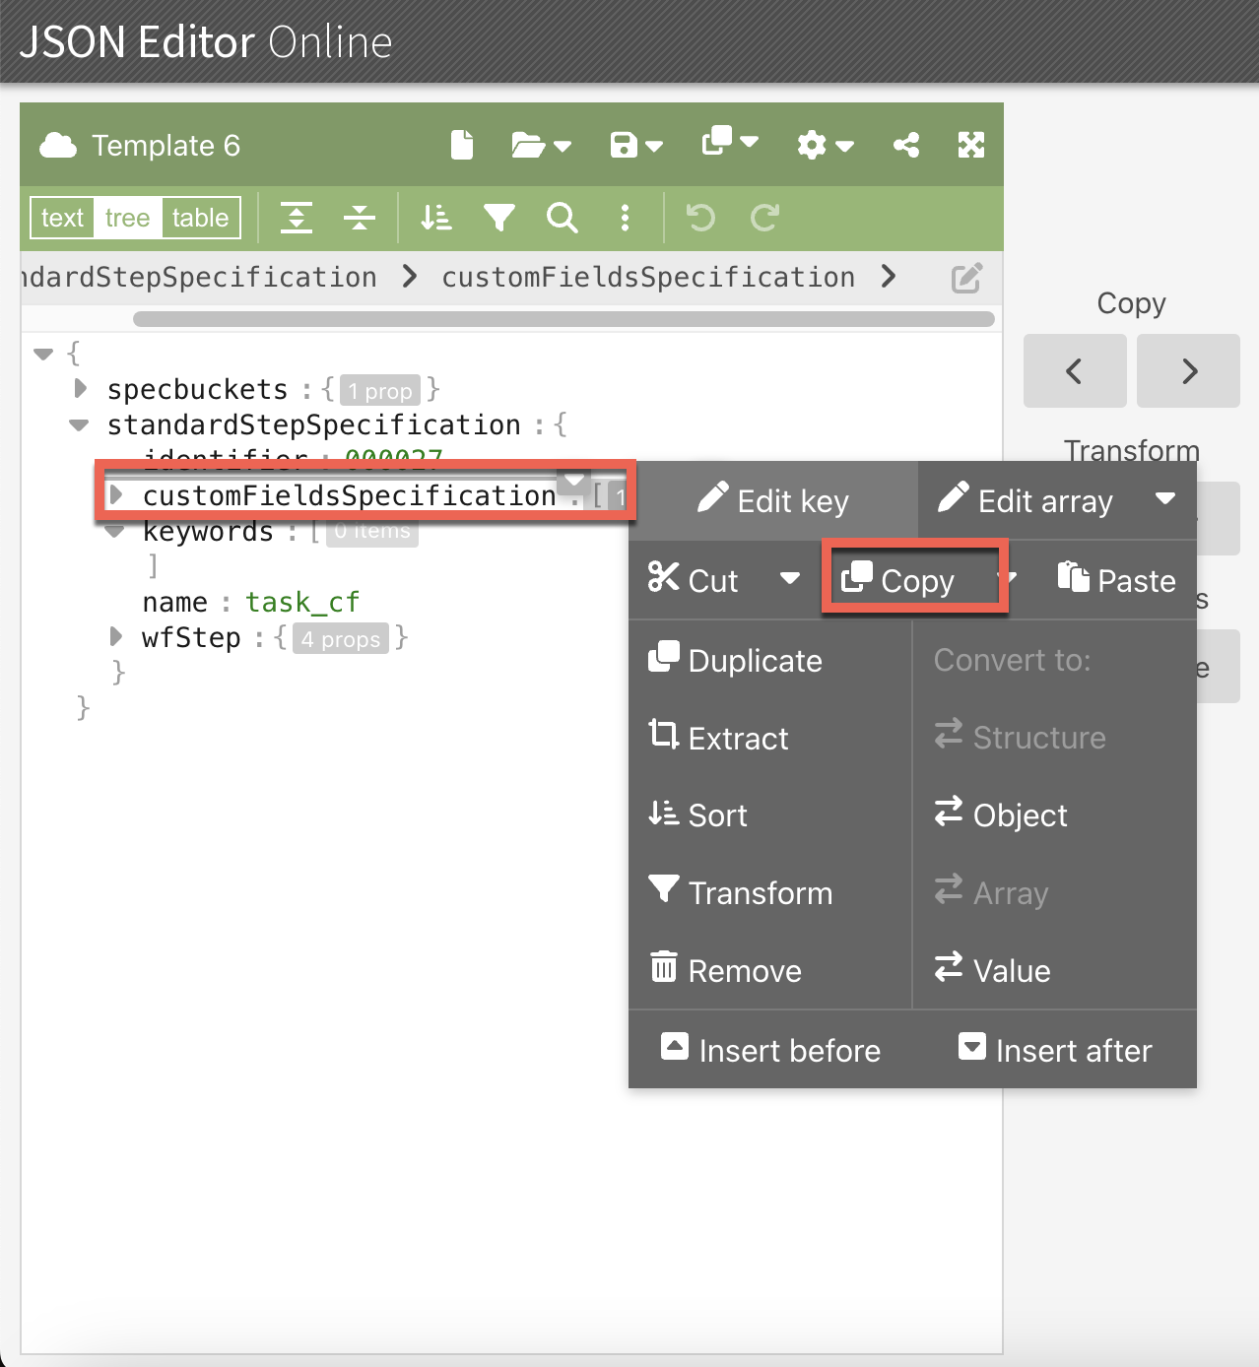Collapse the keywords array
The image size is (1259, 1367).
point(115,531)
